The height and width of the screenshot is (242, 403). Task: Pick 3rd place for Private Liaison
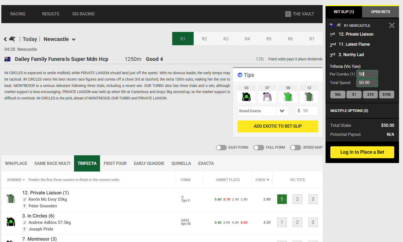[x=313, y=199]
